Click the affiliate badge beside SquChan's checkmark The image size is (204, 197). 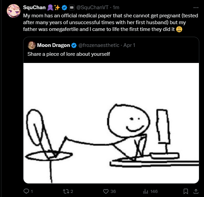point(71,7)
